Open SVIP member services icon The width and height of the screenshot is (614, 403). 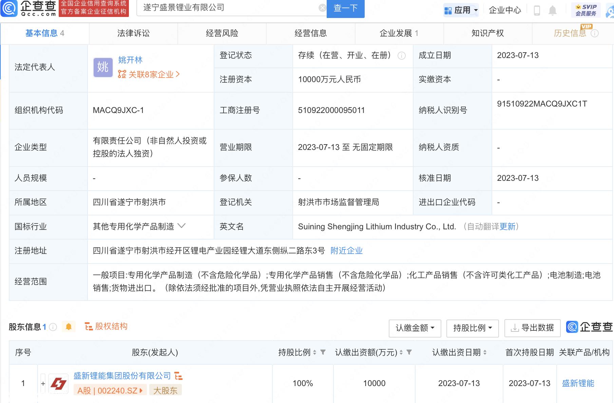point(586,10)
